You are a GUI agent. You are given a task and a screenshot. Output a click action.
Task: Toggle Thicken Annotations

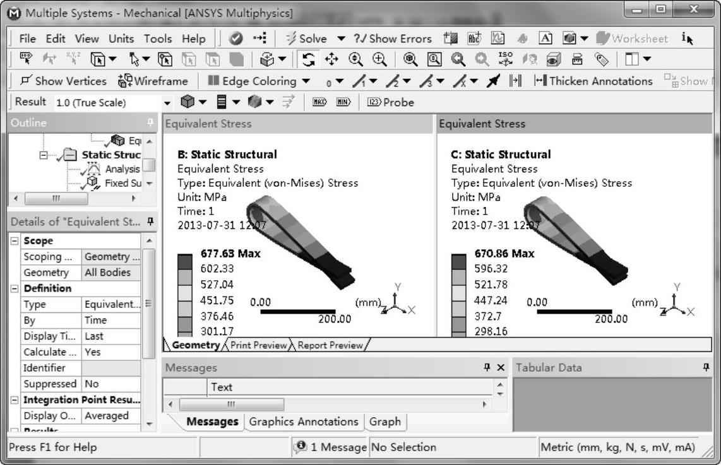click(x=593, y=81)
